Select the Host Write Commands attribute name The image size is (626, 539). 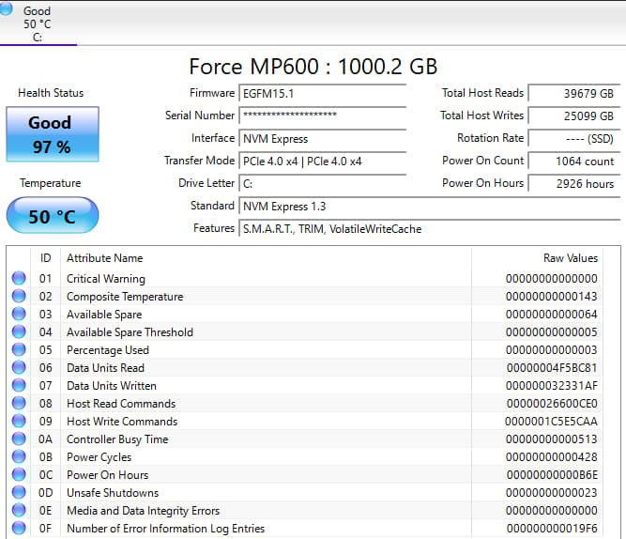[122, 421]
